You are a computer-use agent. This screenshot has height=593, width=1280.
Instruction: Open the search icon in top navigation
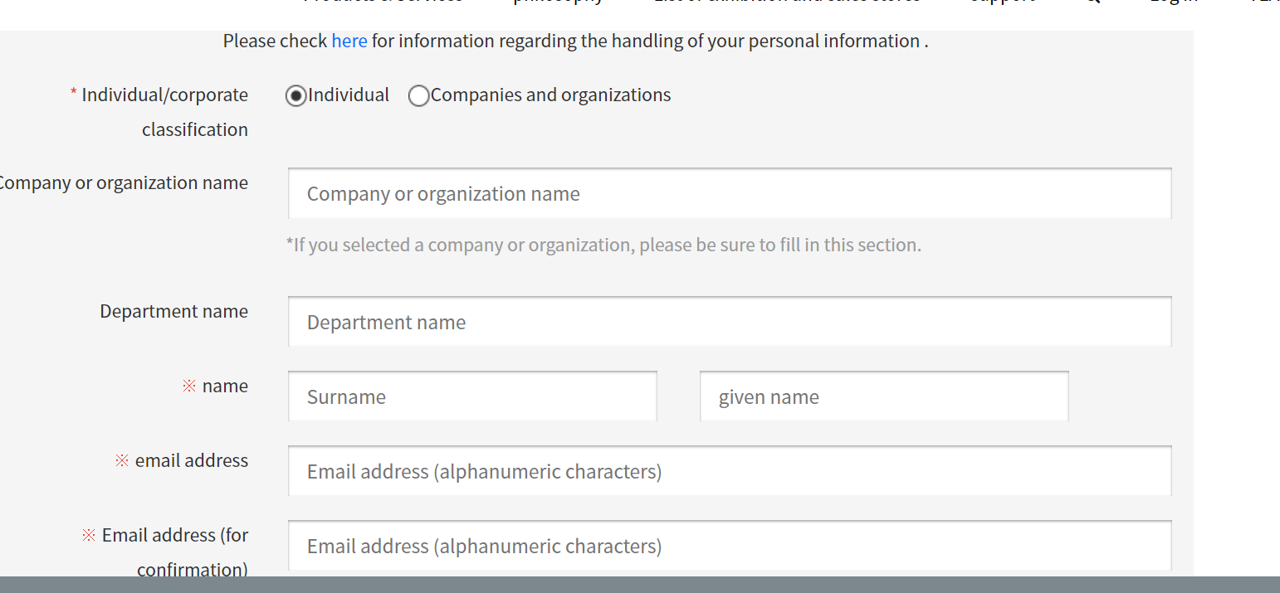coord(1092,2)
